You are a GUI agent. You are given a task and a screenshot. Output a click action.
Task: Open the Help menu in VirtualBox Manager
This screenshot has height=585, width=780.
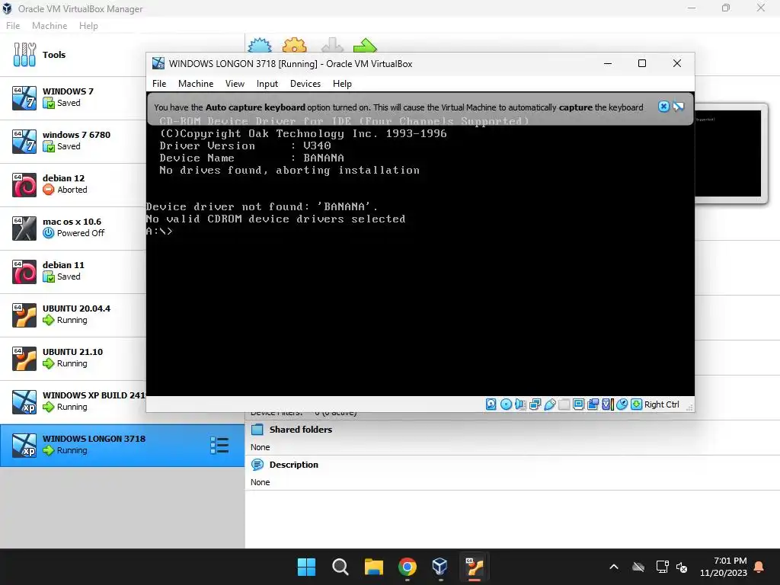pyautogui.click(x=88, y=26)
